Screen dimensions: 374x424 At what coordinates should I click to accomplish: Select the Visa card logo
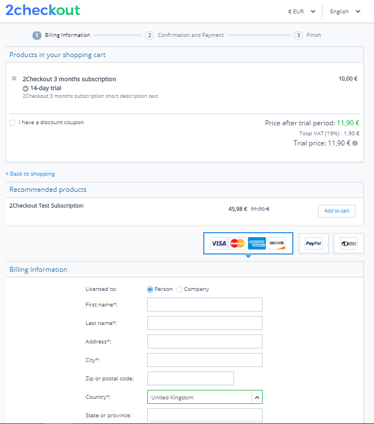tap(219, 243)
